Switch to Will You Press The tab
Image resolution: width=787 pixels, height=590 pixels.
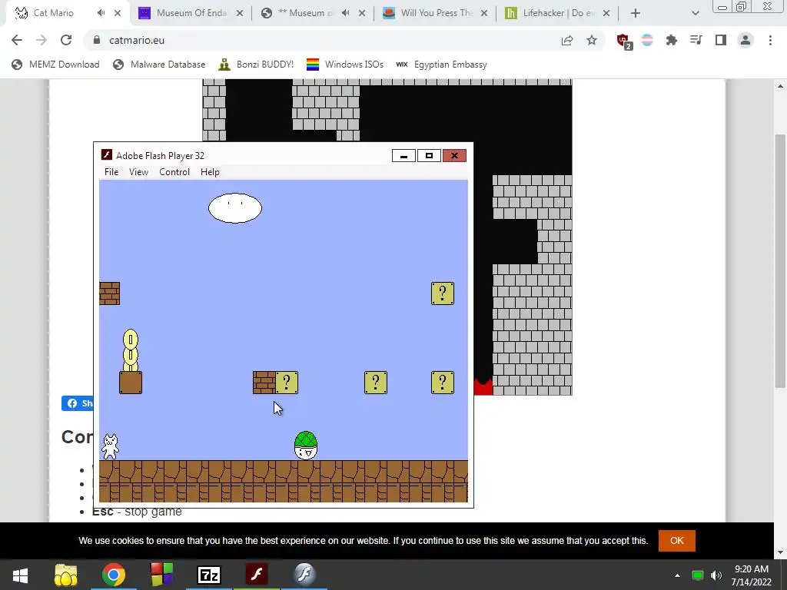click(436, 13)
